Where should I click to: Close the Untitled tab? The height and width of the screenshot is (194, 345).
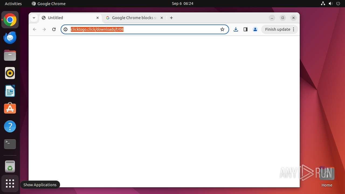point(98,18)
